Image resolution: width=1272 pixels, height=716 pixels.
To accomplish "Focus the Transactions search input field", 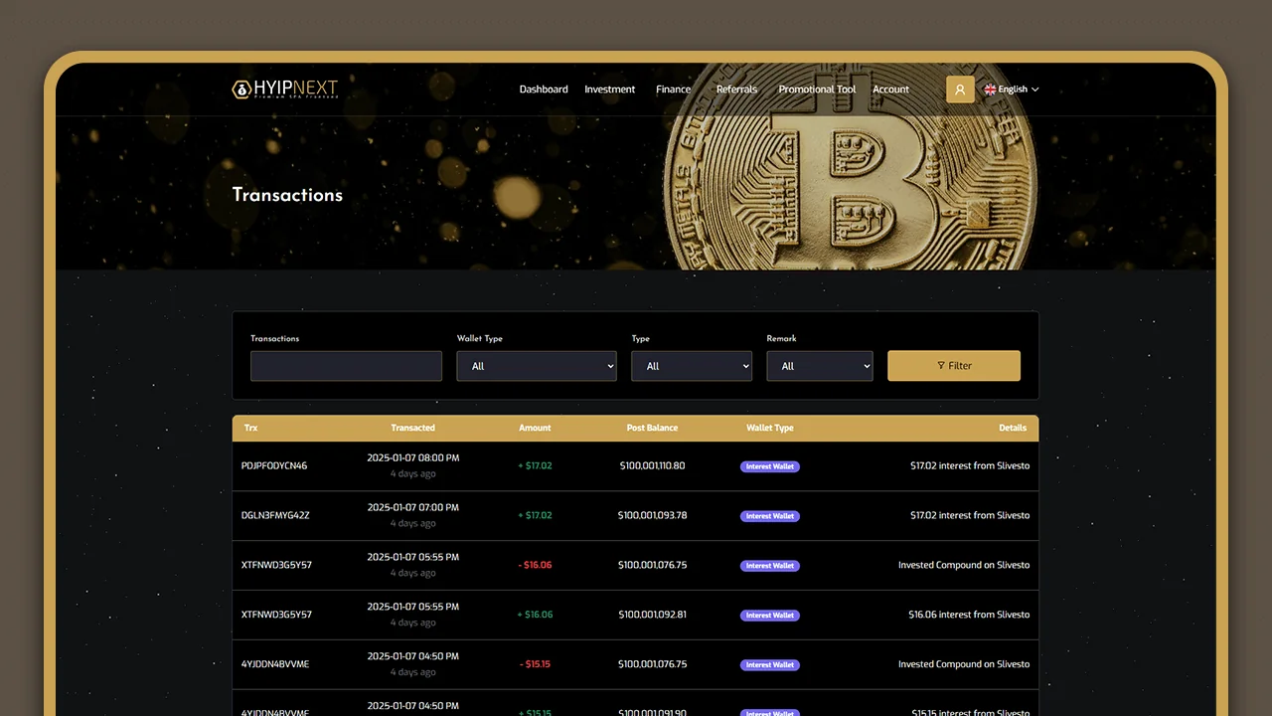I will pos(346,366).
